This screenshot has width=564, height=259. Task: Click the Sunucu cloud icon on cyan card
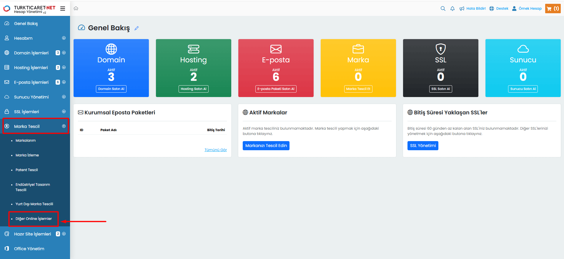(x=523, y=49)
